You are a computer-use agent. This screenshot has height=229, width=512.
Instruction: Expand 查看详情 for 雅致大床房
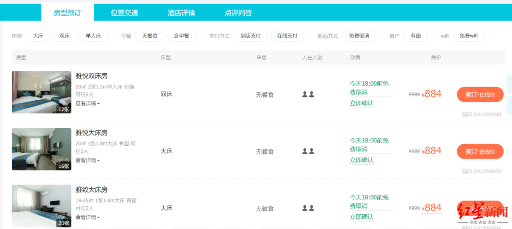88,217
